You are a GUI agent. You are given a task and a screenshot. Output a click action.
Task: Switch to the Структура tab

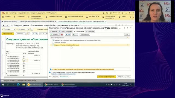[90, 31]
